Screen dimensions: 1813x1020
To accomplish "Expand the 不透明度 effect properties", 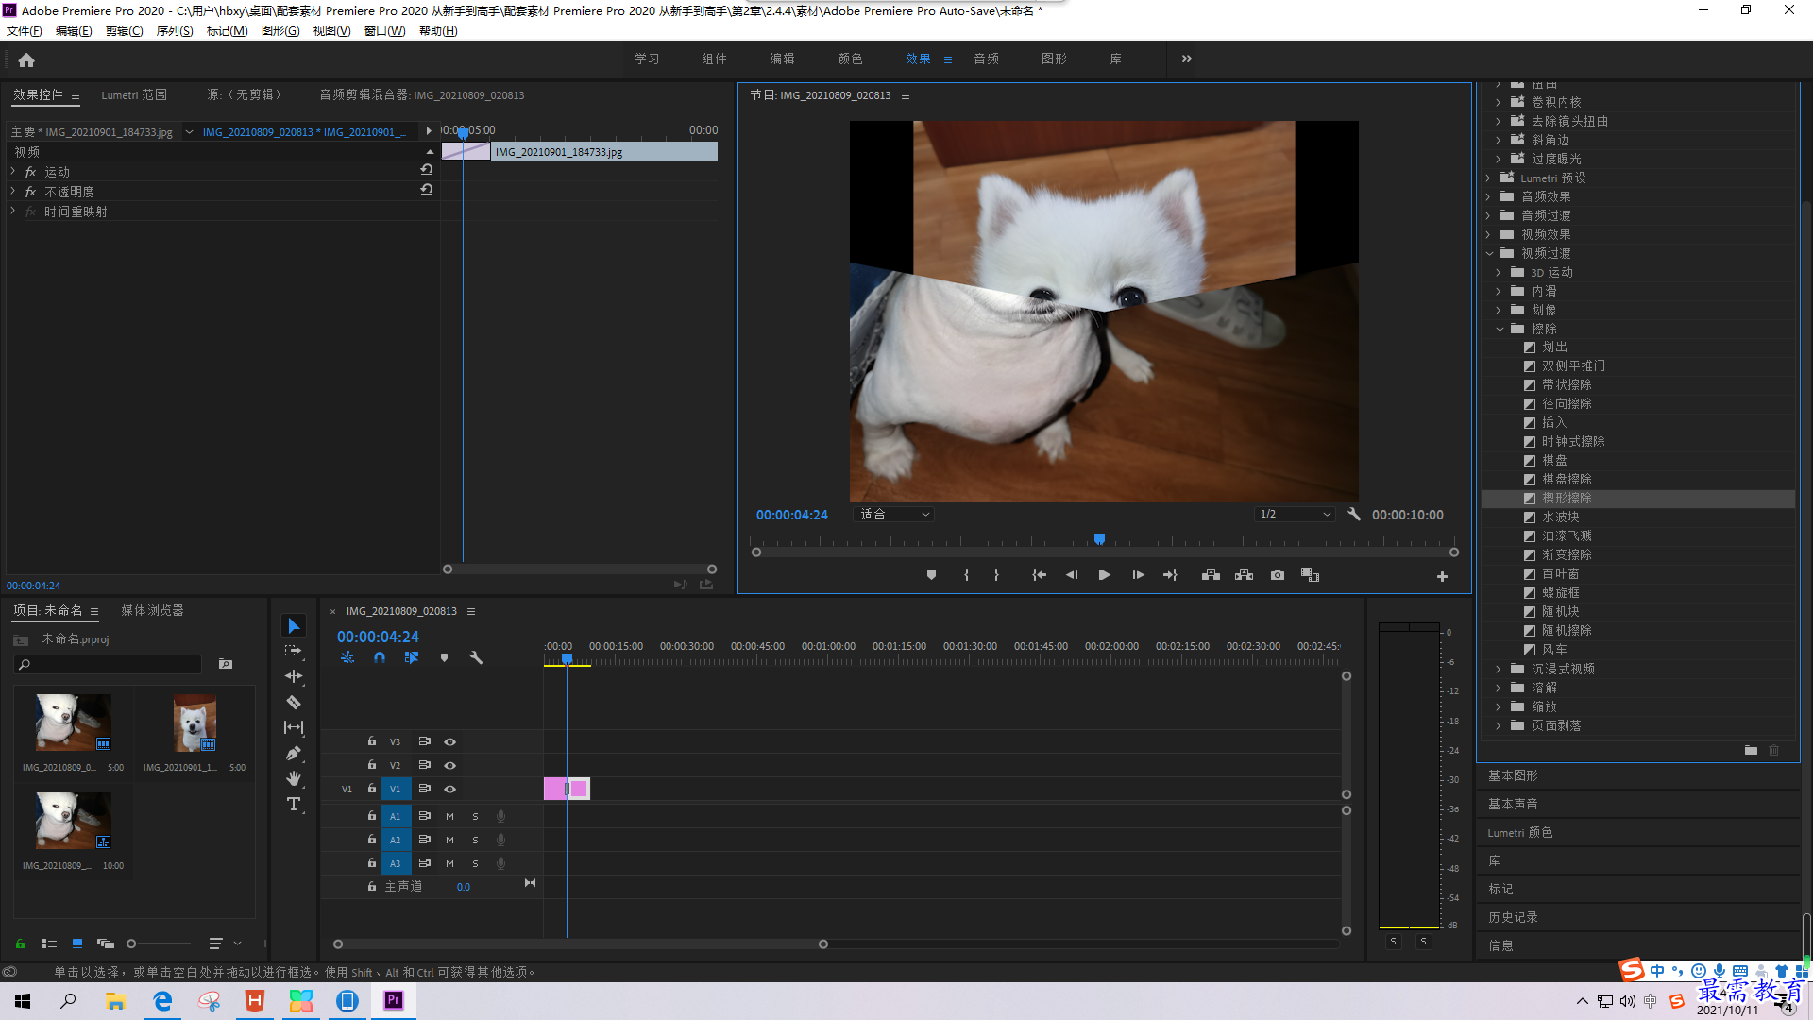I will [x=12, y=191].
